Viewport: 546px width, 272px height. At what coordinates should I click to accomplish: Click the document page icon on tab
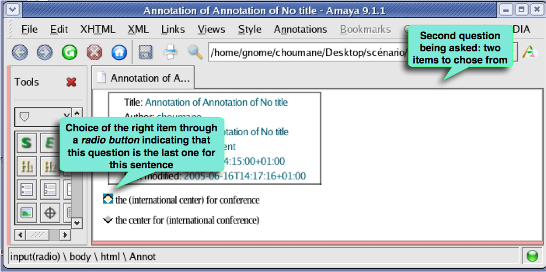tap(101, 78)
